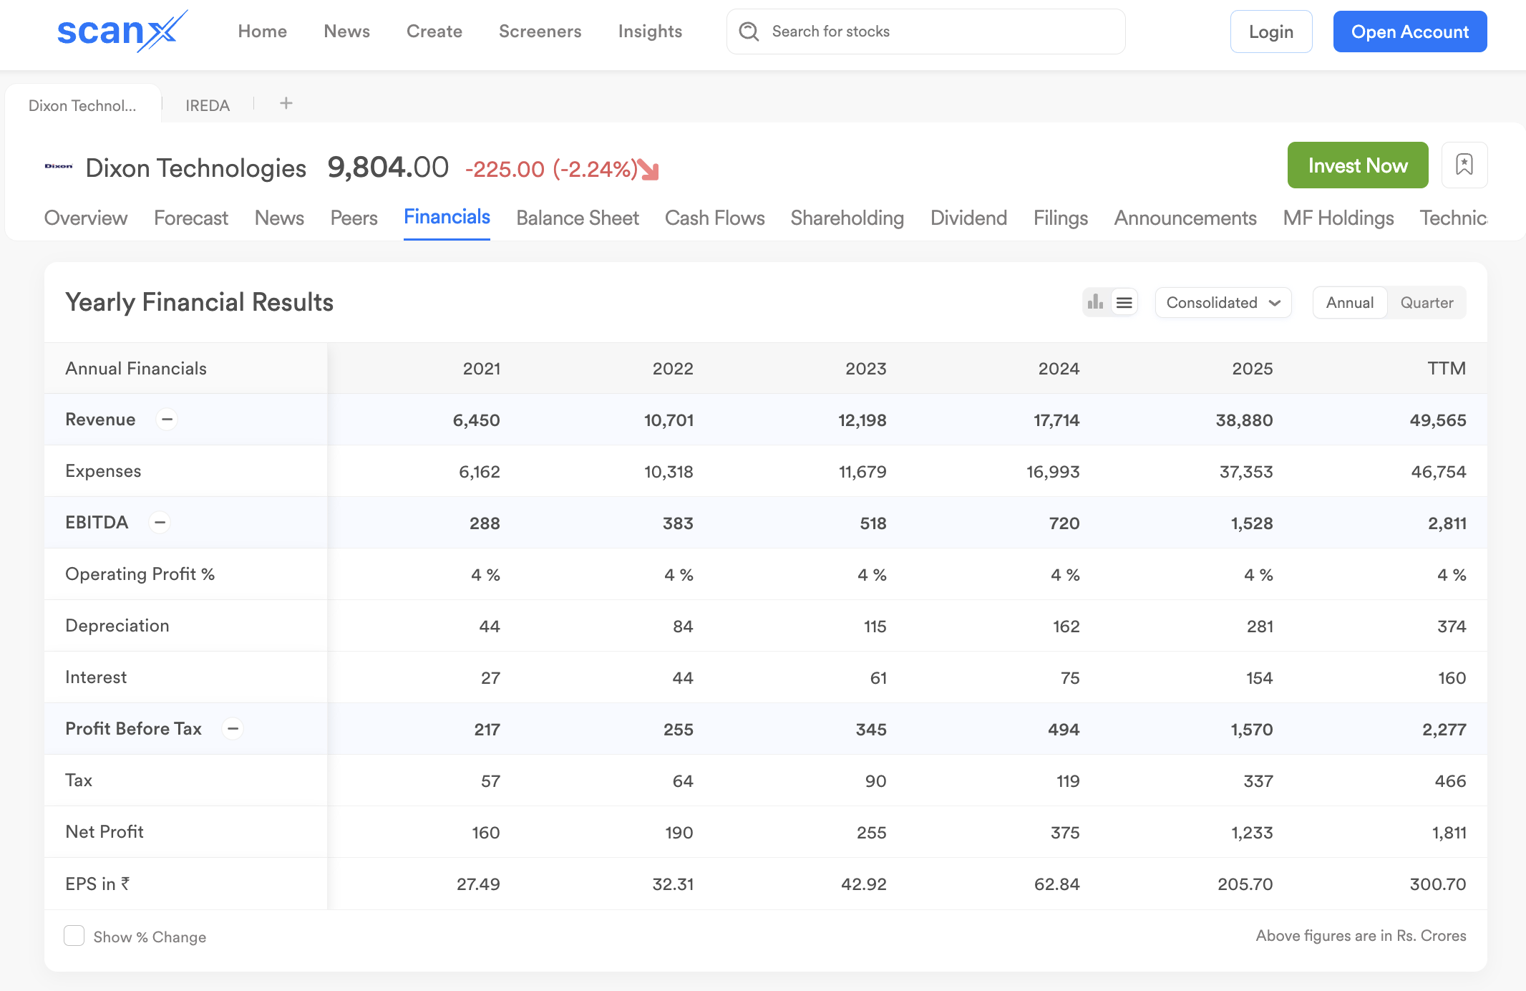Select the Quarter period toggle
1526x991 pixels.
(1426, 302)
